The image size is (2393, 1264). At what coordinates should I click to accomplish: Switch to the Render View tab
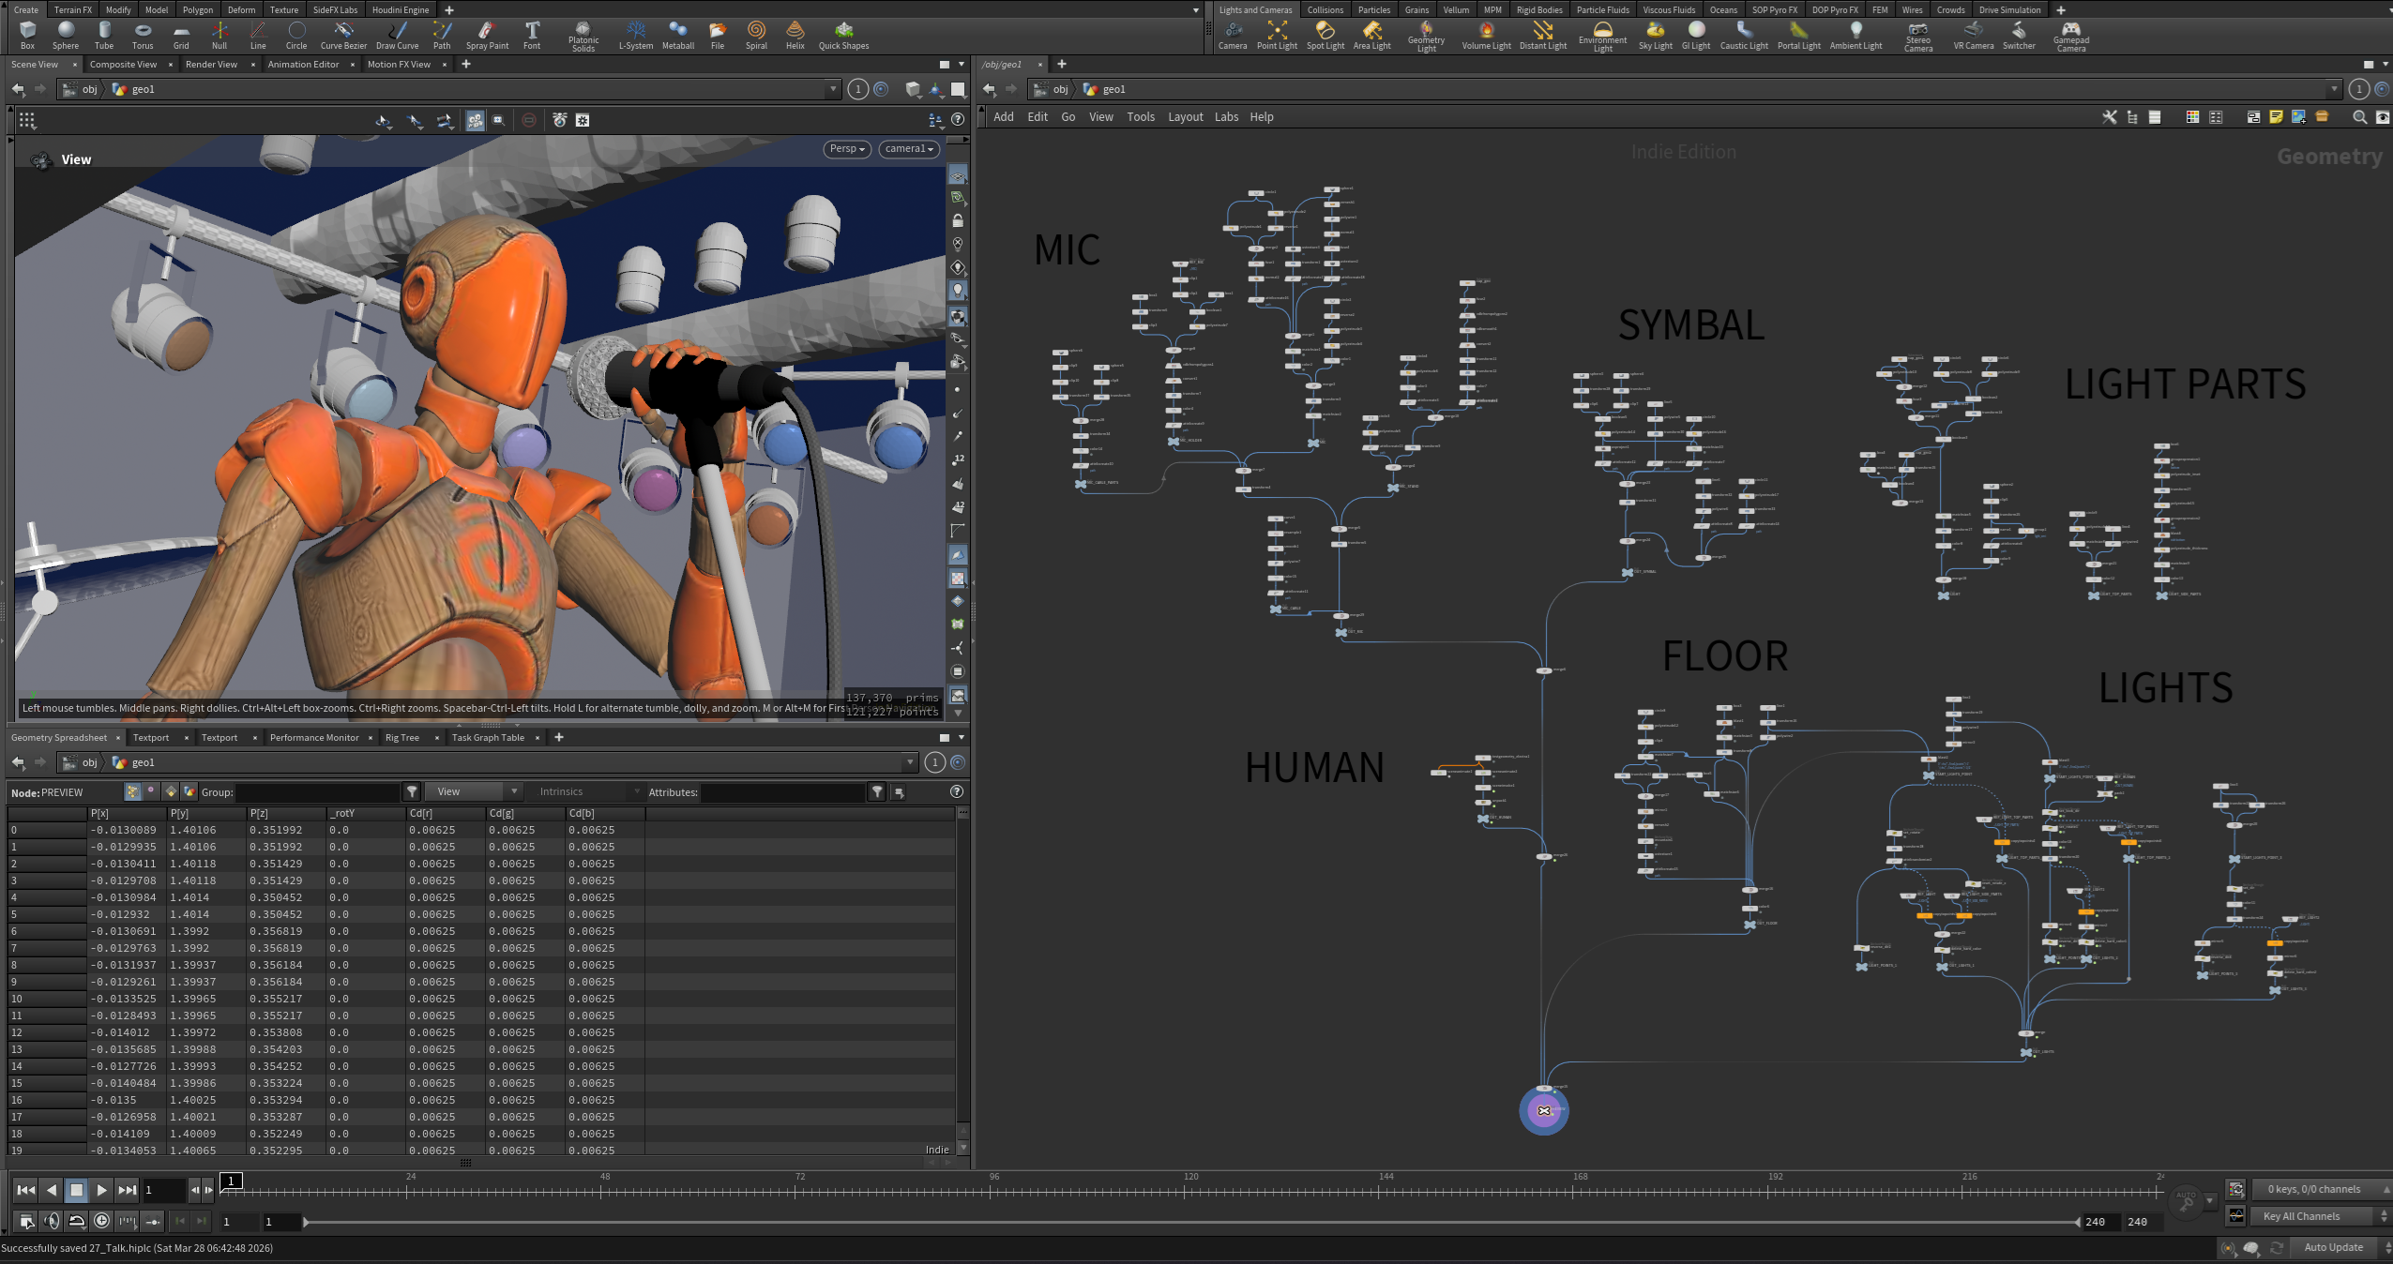(211, 65)
